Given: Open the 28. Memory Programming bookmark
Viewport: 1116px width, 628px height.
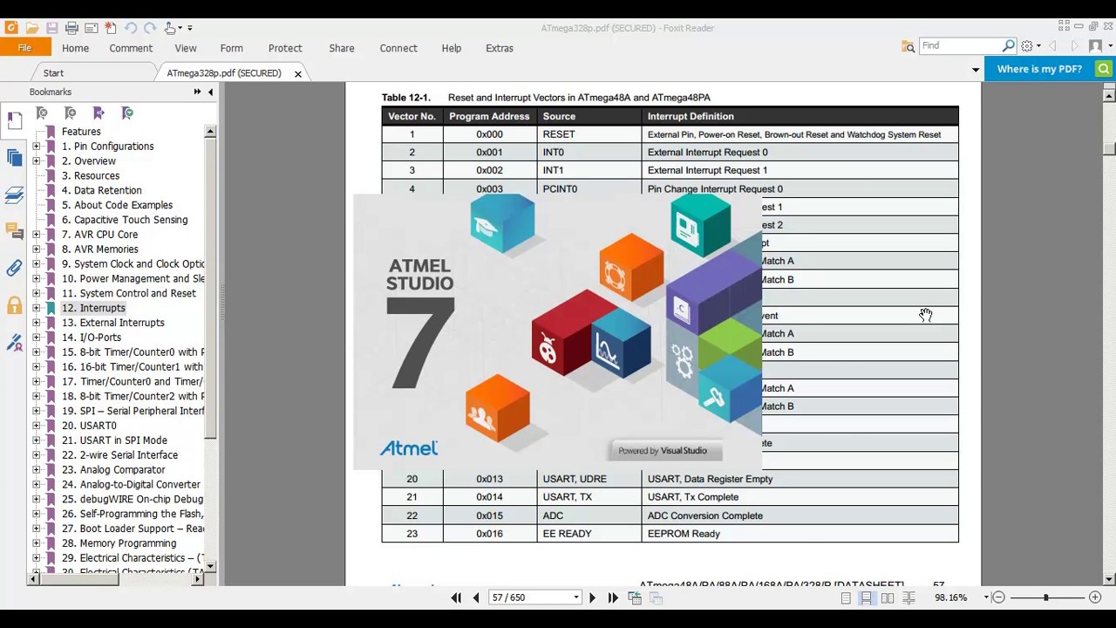Looking at the screenshot, I should 119,543.
